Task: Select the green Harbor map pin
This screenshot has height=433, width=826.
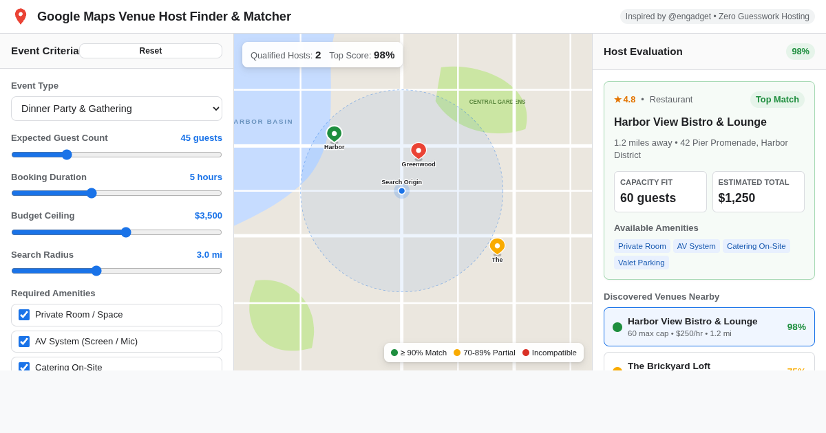Action: (x=334, y=134)
